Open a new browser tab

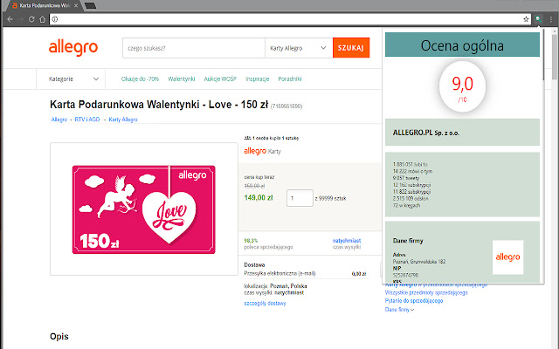coord(91,6)
